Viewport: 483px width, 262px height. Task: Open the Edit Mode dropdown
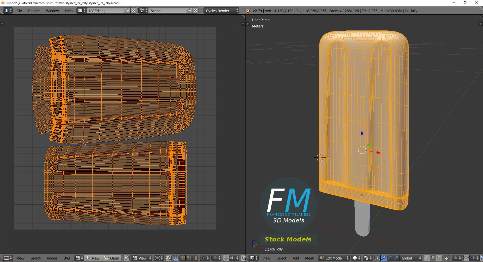tap(334, 258)
